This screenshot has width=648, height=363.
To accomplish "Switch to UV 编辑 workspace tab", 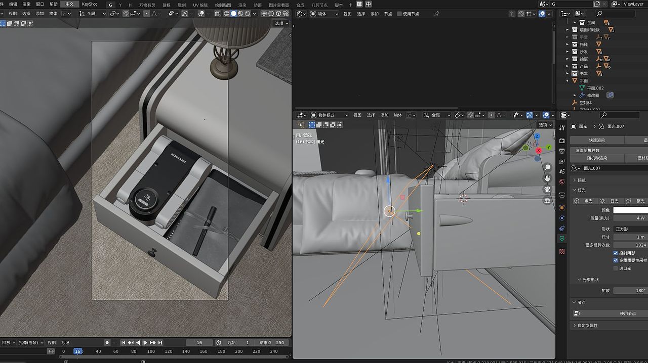I will [x=200, y=5].
